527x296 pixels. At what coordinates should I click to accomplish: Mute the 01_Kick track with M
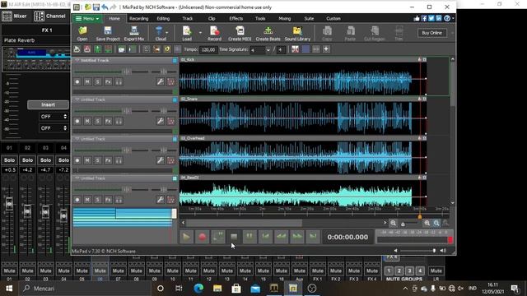point(87,81)
